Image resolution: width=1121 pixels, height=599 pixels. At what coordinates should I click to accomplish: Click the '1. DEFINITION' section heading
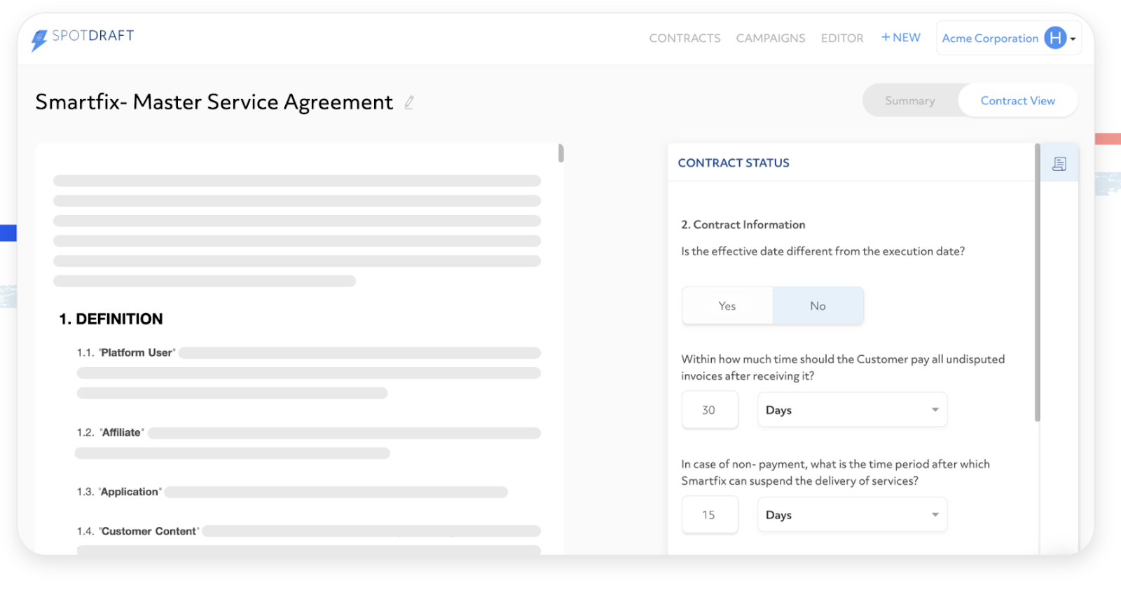pyautogui.click(x=111, y=319)
